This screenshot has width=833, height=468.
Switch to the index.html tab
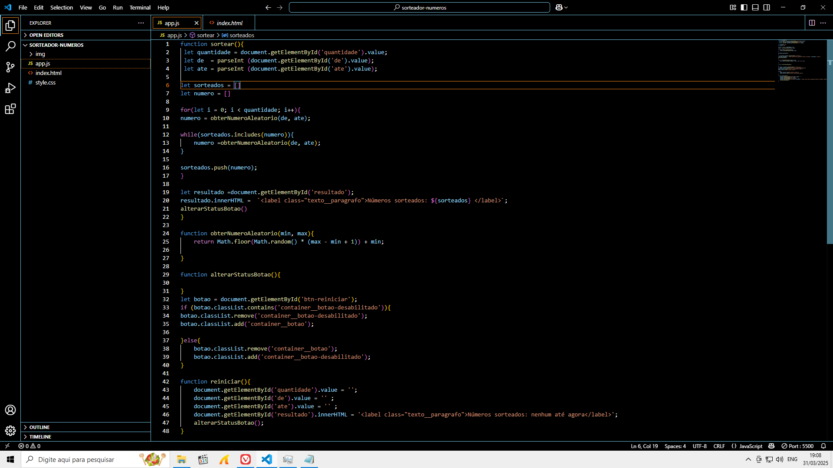click(229, 23)
